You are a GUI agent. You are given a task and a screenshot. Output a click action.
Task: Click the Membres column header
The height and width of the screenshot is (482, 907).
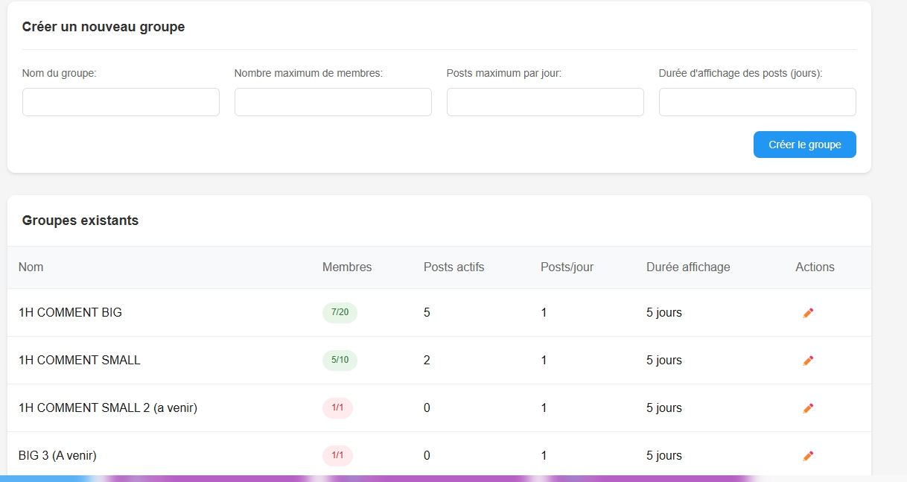pos(347,267)
